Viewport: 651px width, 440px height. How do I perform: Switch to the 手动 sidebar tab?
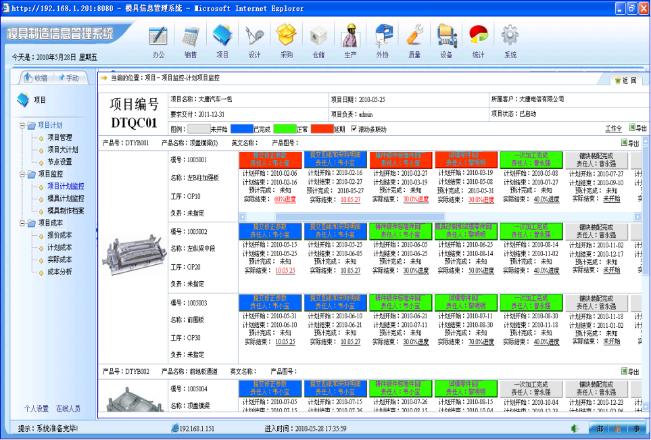(69, 76)
